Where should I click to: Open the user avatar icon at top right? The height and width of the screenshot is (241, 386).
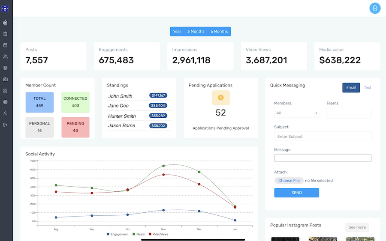coord(375,8)
